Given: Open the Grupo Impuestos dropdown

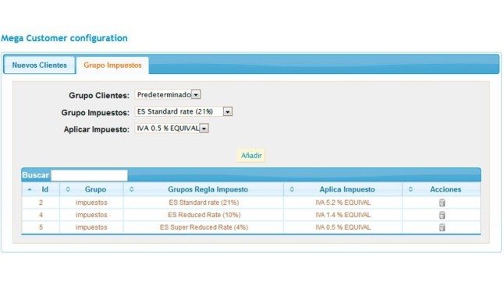Looking at the screenshot, I should pyautogui.click(x=183, y=111).
